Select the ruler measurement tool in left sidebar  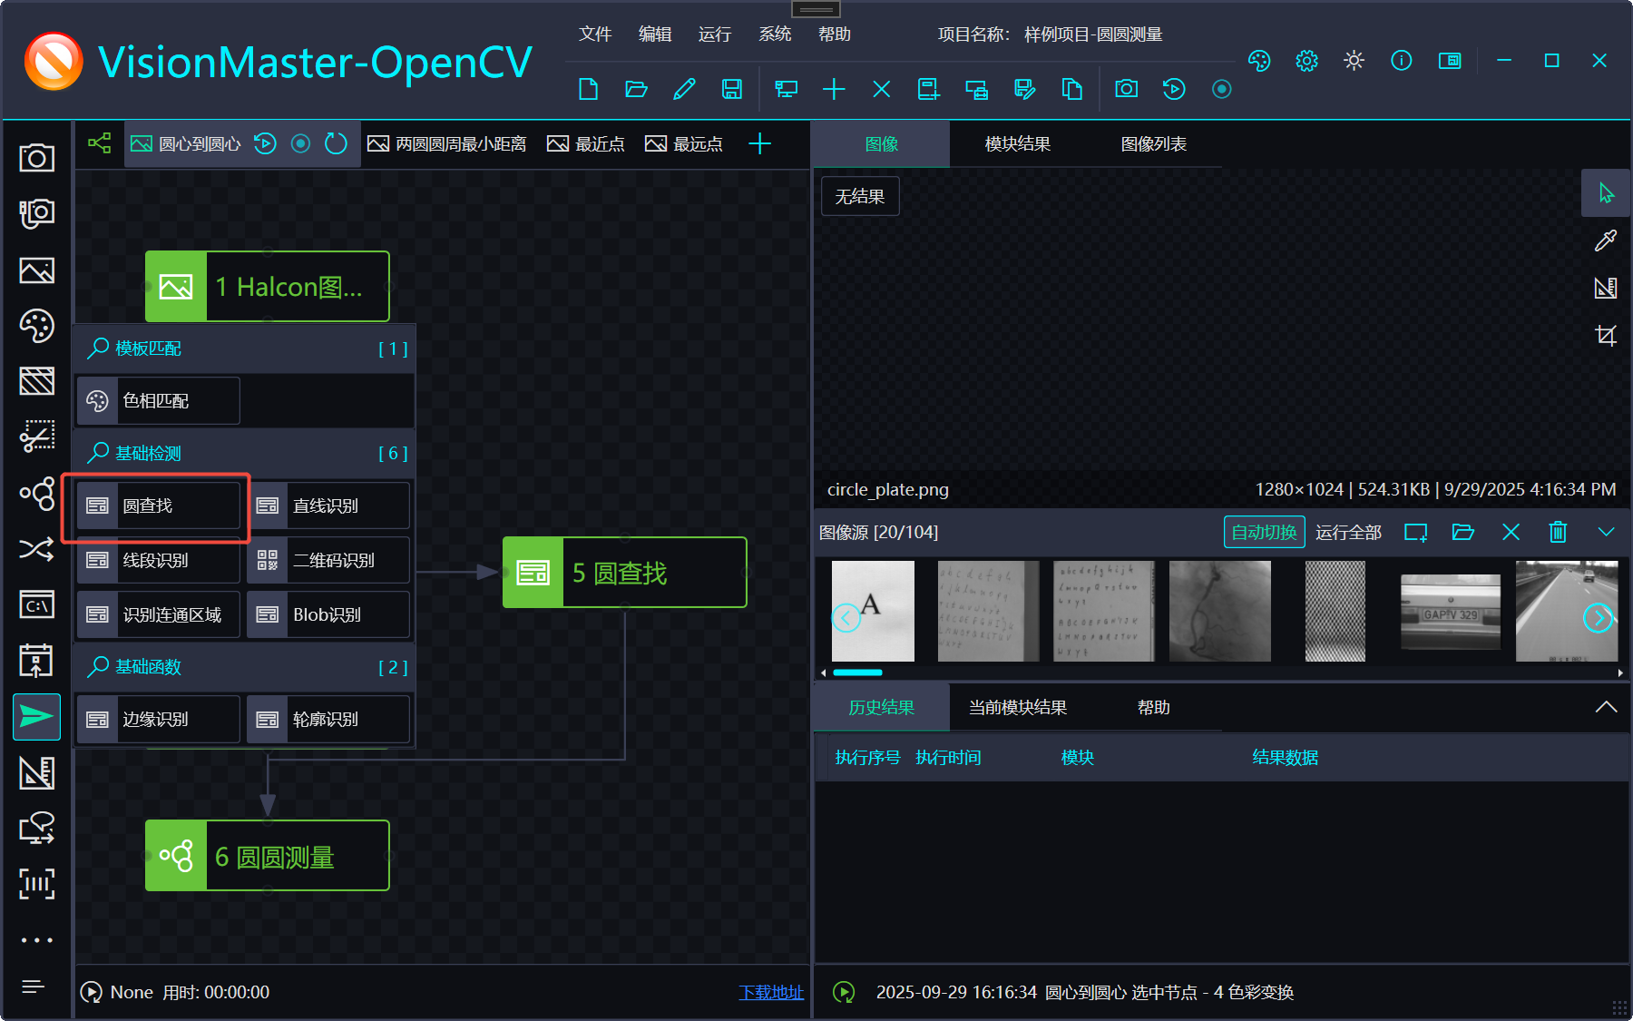tap(36, 772)
